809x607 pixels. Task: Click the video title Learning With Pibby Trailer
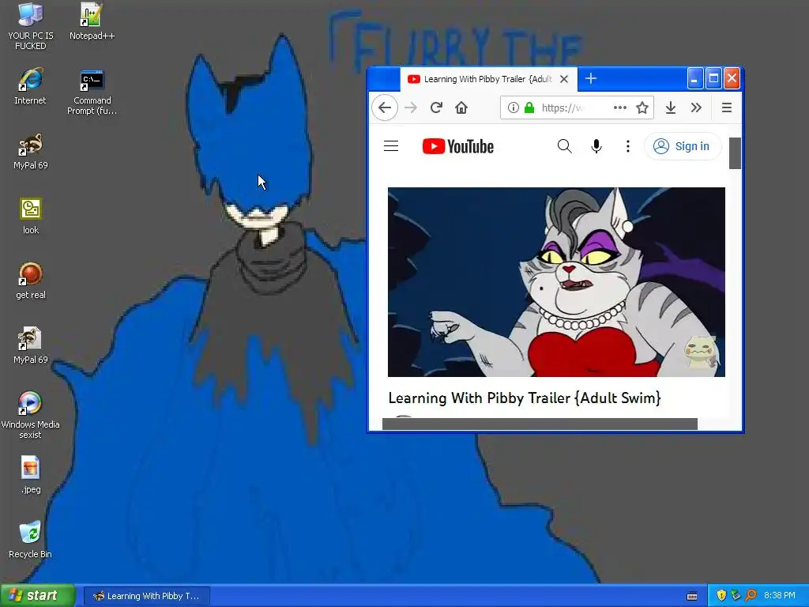(x=525, y=398)
